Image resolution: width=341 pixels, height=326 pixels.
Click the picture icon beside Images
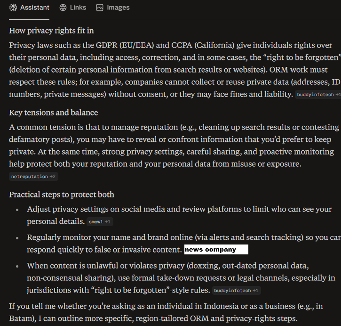pos(99,8)
